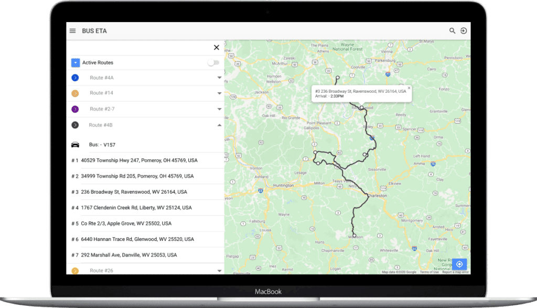Click the Active Routes label
The image size is (537, 308).
(x=98, y=63)
